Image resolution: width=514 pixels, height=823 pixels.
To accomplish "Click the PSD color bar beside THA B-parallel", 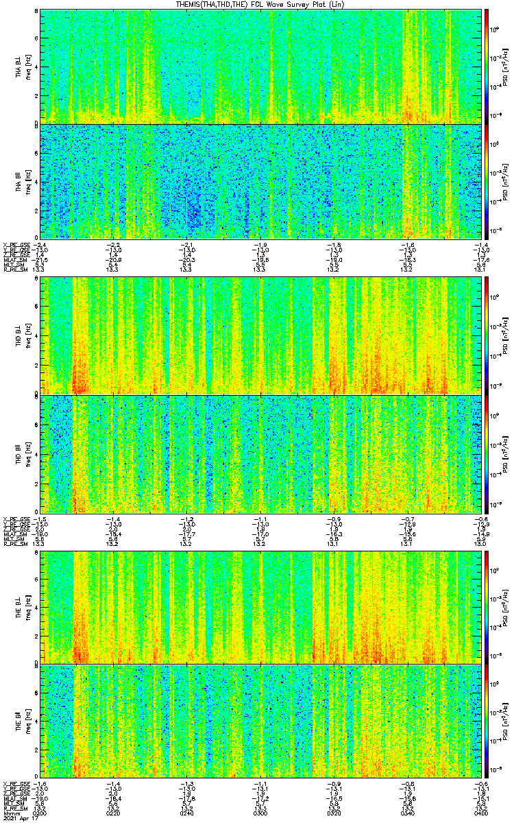I will (487, 181).
